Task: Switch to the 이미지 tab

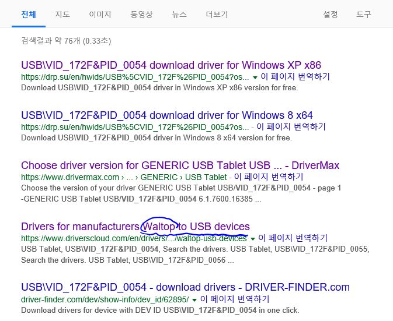Action: [x=100, y=14]
